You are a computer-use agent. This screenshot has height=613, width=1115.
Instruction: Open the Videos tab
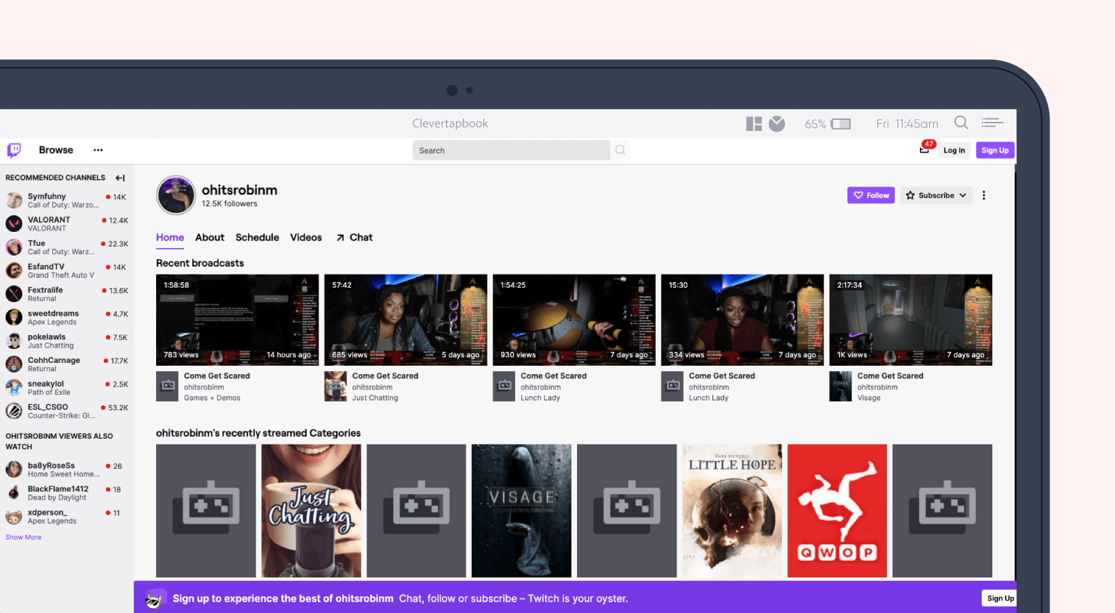tap(306, 238)
